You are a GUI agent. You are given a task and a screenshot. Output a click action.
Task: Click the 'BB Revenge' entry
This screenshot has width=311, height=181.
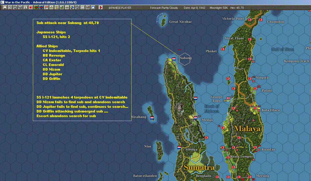(x=54, y=56)
